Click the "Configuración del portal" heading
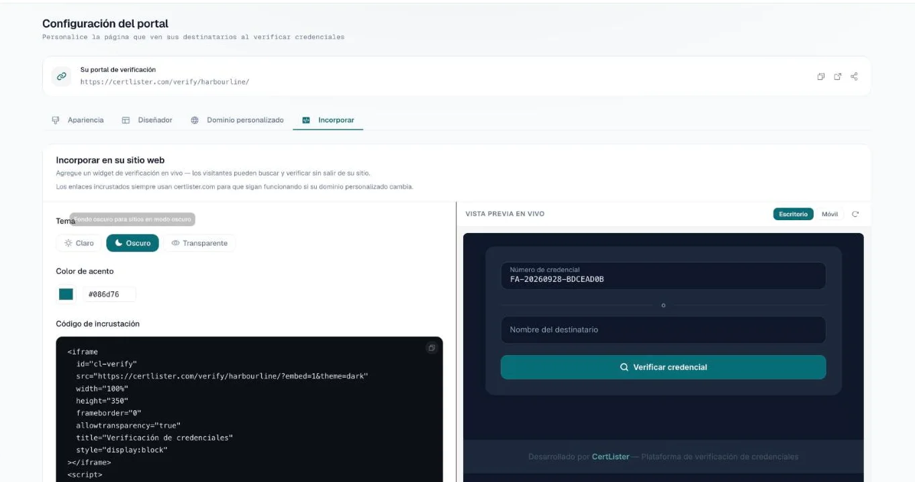 pyautogui.click(x=105, y=23)
